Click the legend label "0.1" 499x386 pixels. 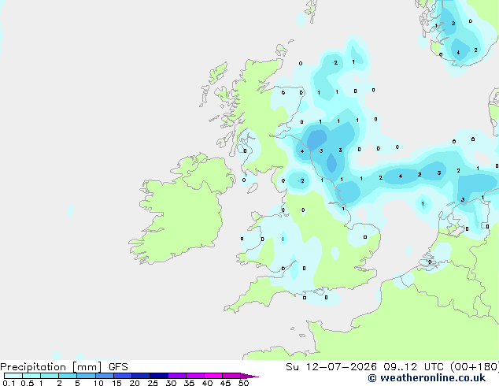pyautogui.click(x=9, y=383)
